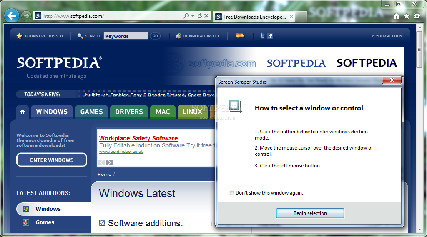Close the Free Downloads Encyclopedia tab

point(291,17)
